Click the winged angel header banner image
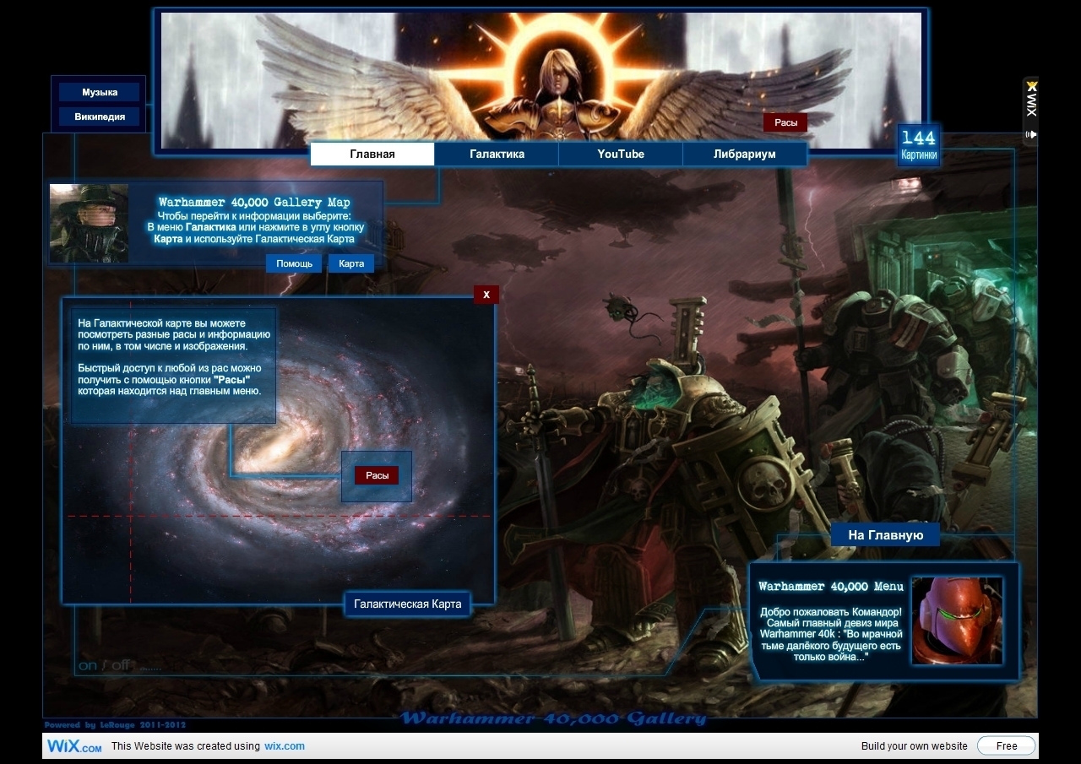This screenshot has height=764, width=1081. 540,80
